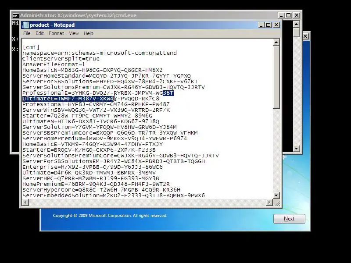Open the Help menu in Notepad
This screenshot has width=351, height=263.
click(x=89, y=33)
